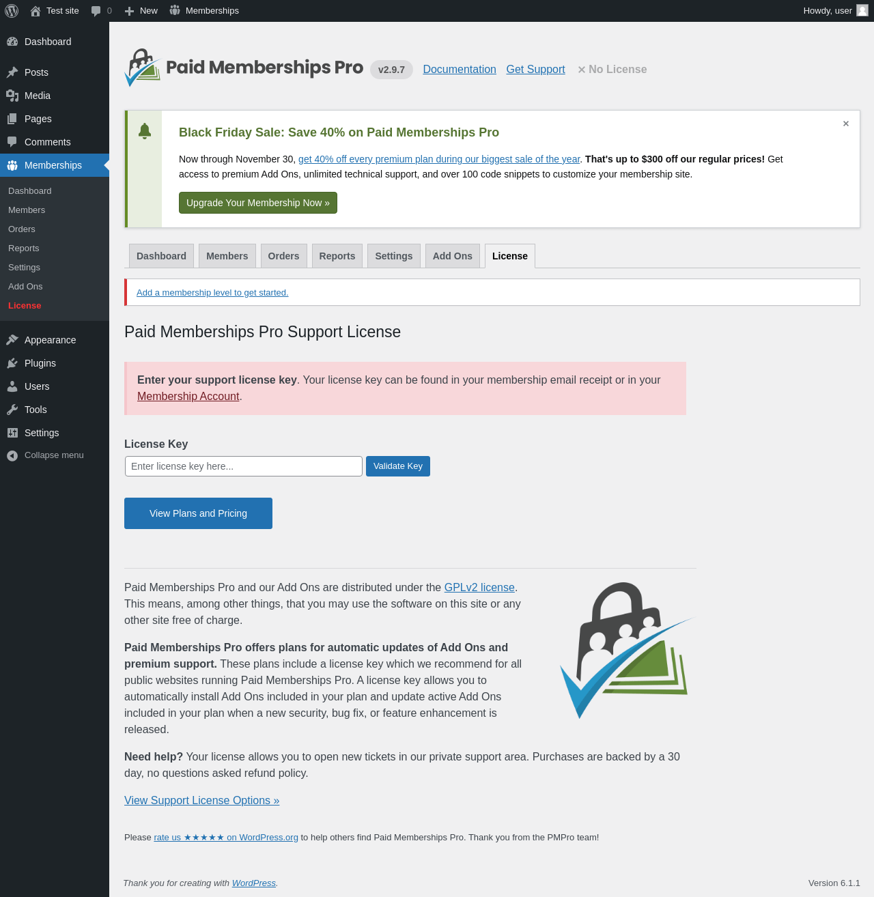Switch to the Add Ons tab

[453, 256]
